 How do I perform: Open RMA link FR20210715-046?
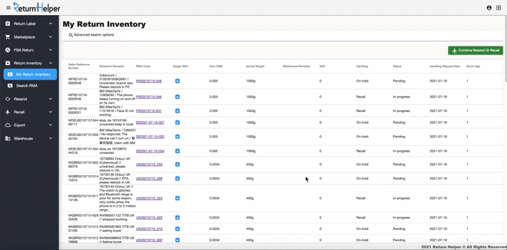[149, 97]
